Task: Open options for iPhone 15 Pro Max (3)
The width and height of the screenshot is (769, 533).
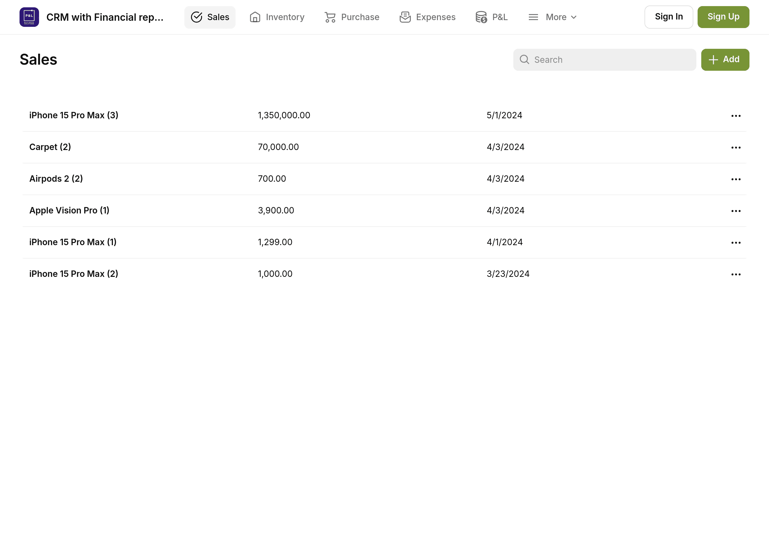Action: [735, 116]
